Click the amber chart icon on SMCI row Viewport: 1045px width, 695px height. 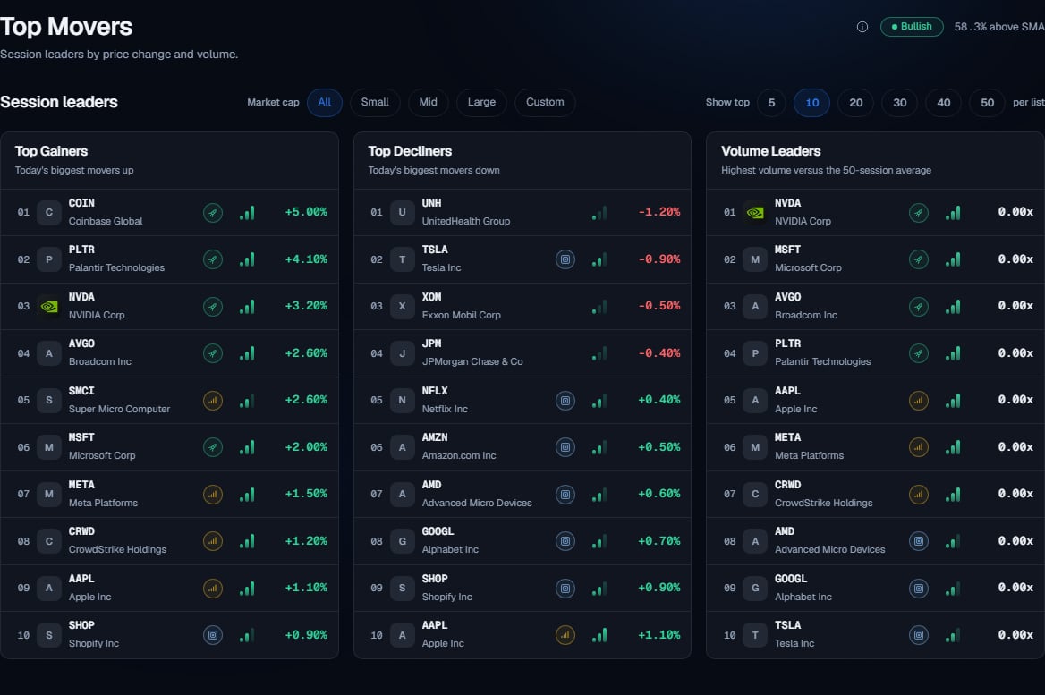213,401
